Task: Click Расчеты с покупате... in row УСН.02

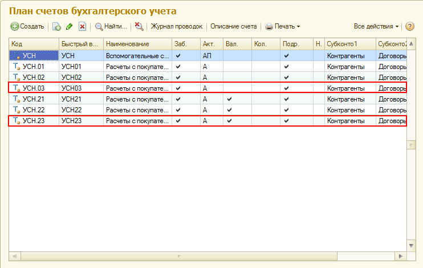Action: [137, 78]
